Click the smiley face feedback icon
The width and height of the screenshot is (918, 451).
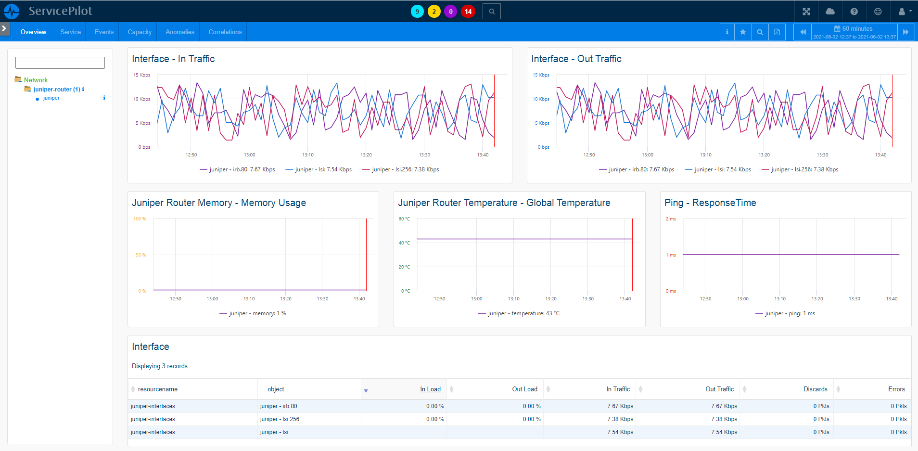[x=878, y=12]
